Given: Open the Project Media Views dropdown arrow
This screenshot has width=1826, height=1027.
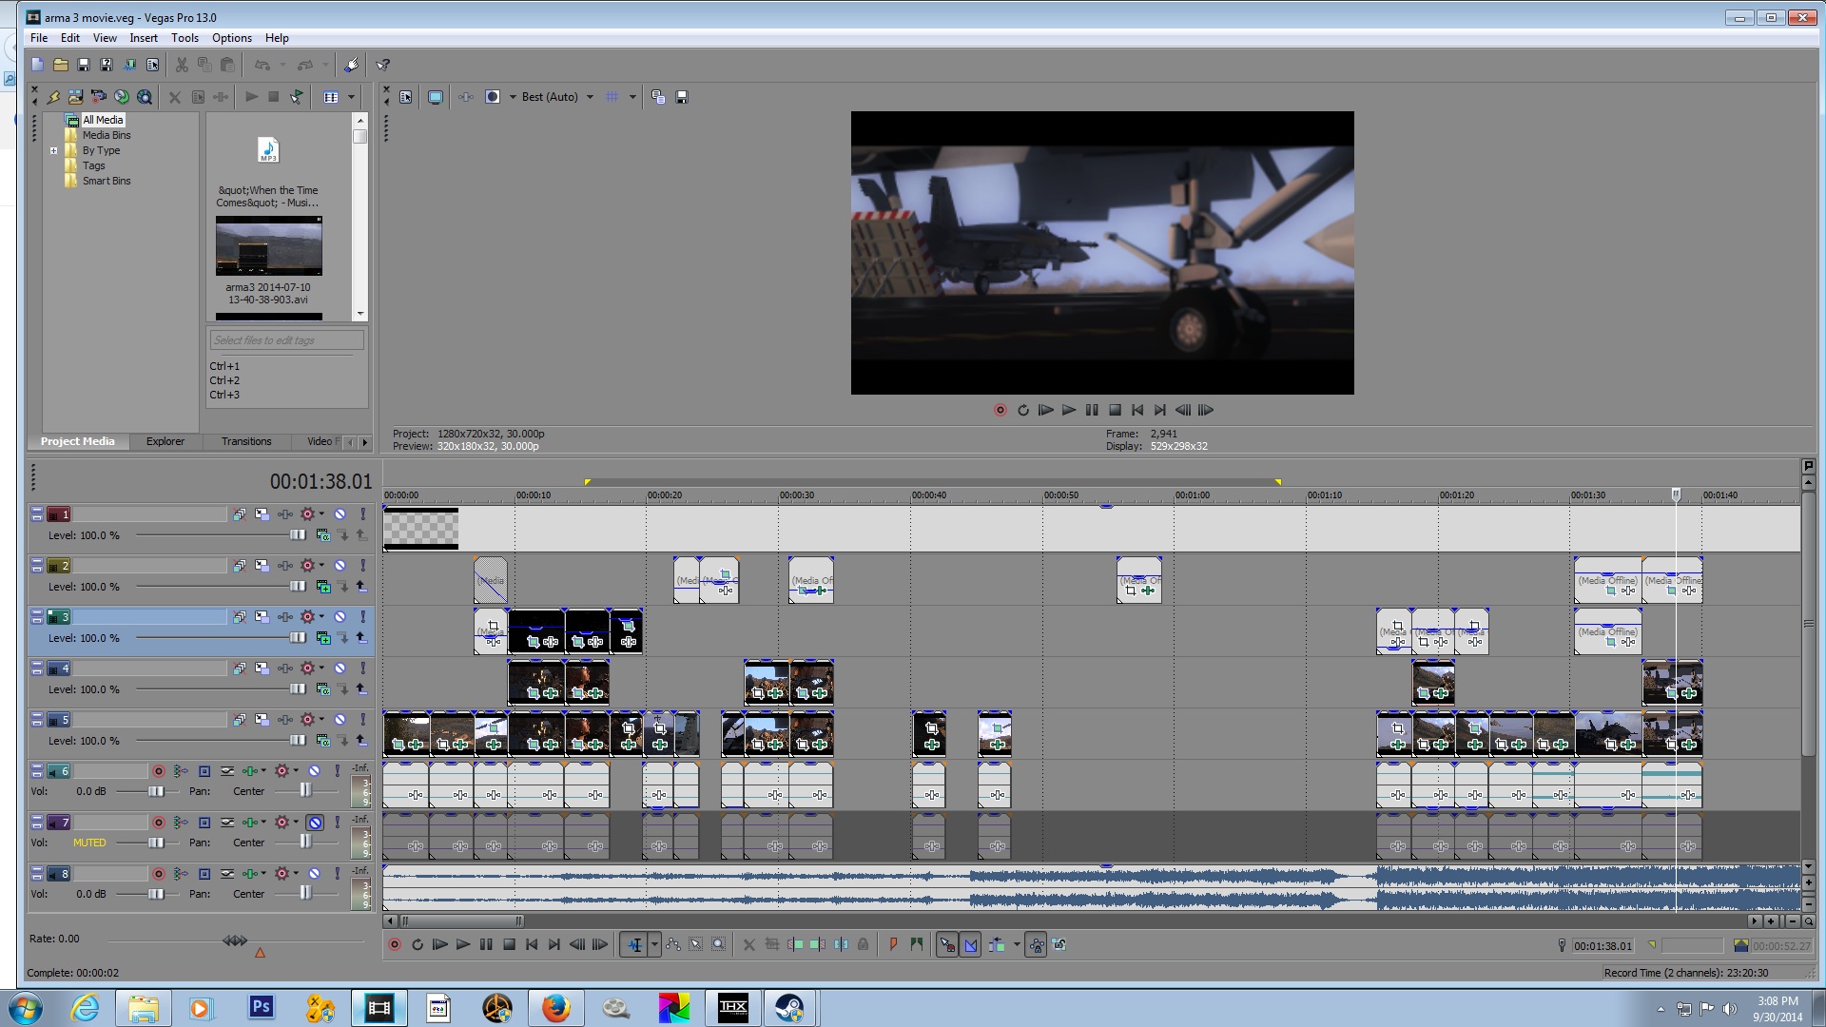Looking at the screenshot, I should tap(351, 97).
